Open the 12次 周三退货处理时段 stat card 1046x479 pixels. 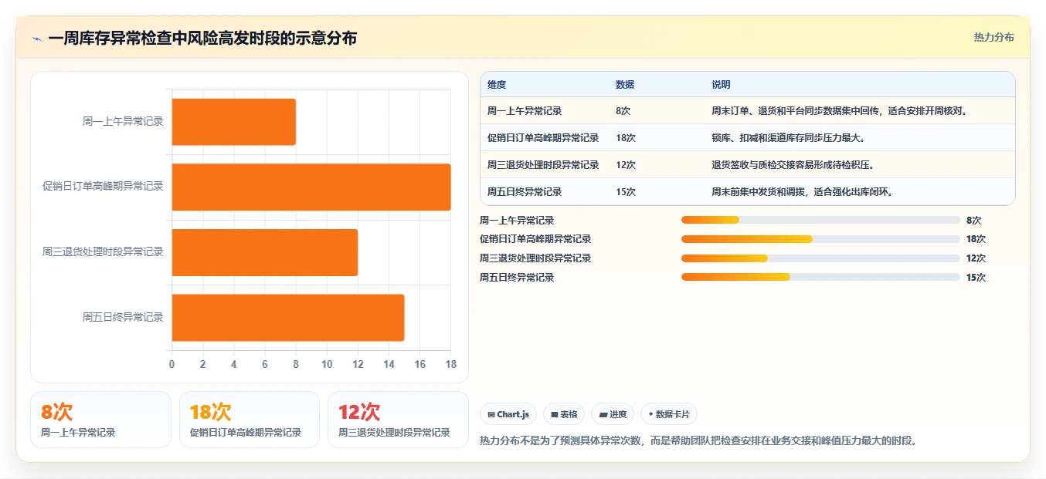398,420
